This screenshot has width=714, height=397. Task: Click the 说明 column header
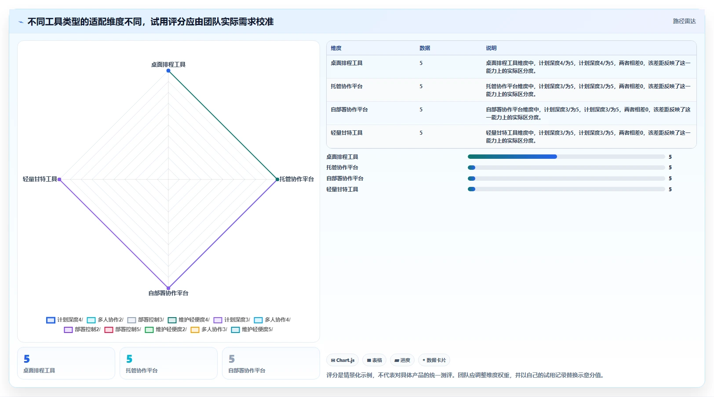tap(491, 48)
